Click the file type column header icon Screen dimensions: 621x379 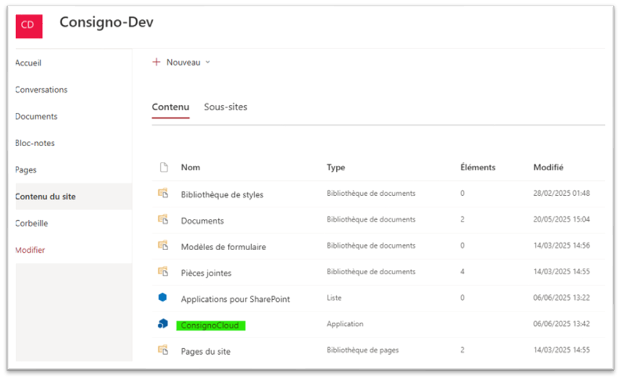pyautogui.click(x=164, y=167)
